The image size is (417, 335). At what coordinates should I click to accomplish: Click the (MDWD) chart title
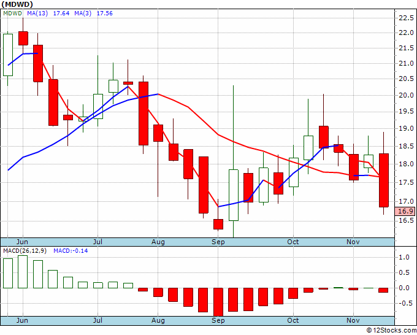pyautogui.click(x=17, y=4)
